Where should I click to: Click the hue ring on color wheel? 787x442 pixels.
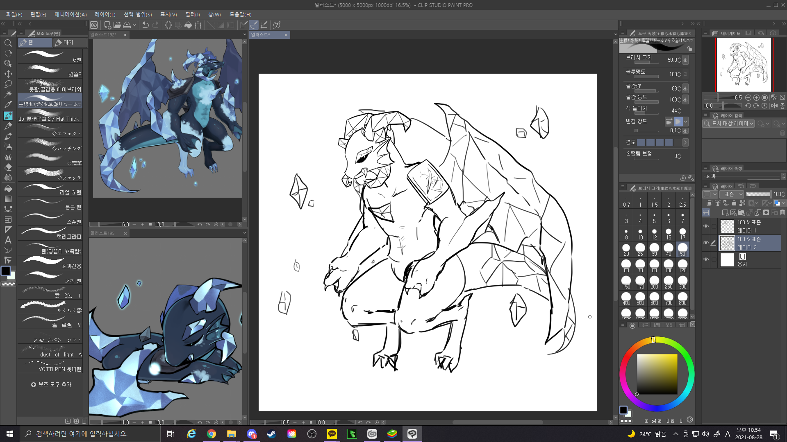click(x=657, y=374)
